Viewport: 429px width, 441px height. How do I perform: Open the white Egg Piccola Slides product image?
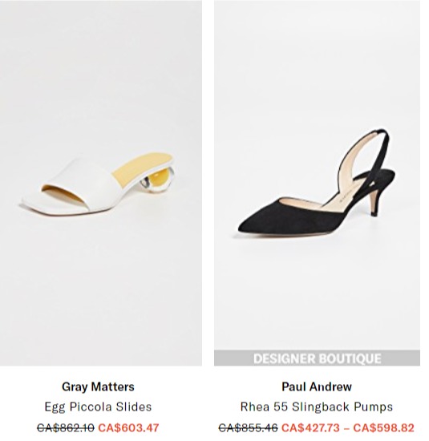[x=101, y=183]
